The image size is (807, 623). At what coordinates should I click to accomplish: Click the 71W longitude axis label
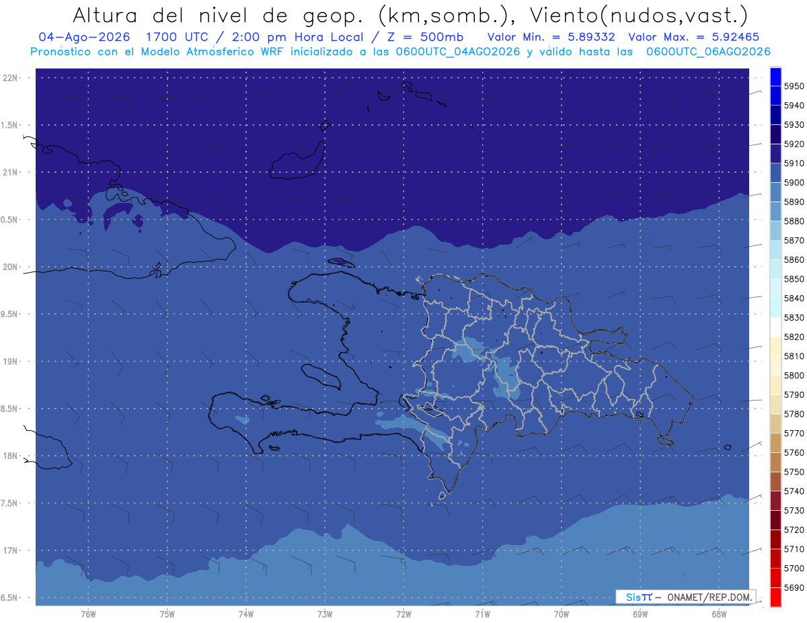point(482,614)
